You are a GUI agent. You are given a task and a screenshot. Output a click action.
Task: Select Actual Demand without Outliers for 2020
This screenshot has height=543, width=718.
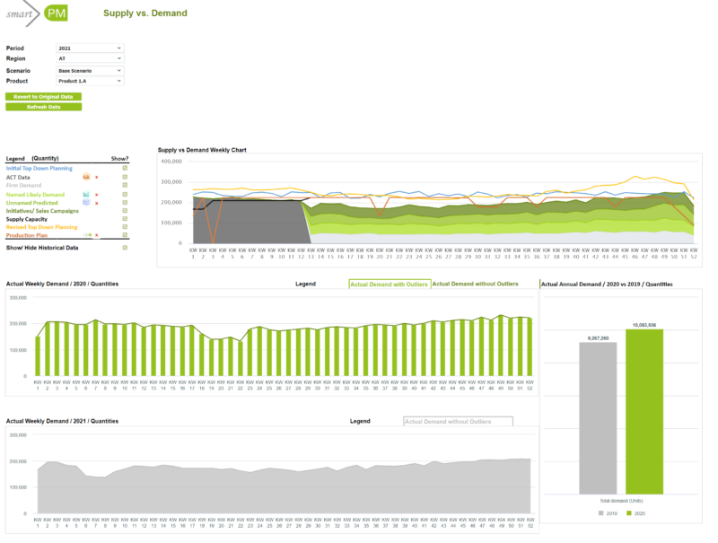[x=475, y=284]
